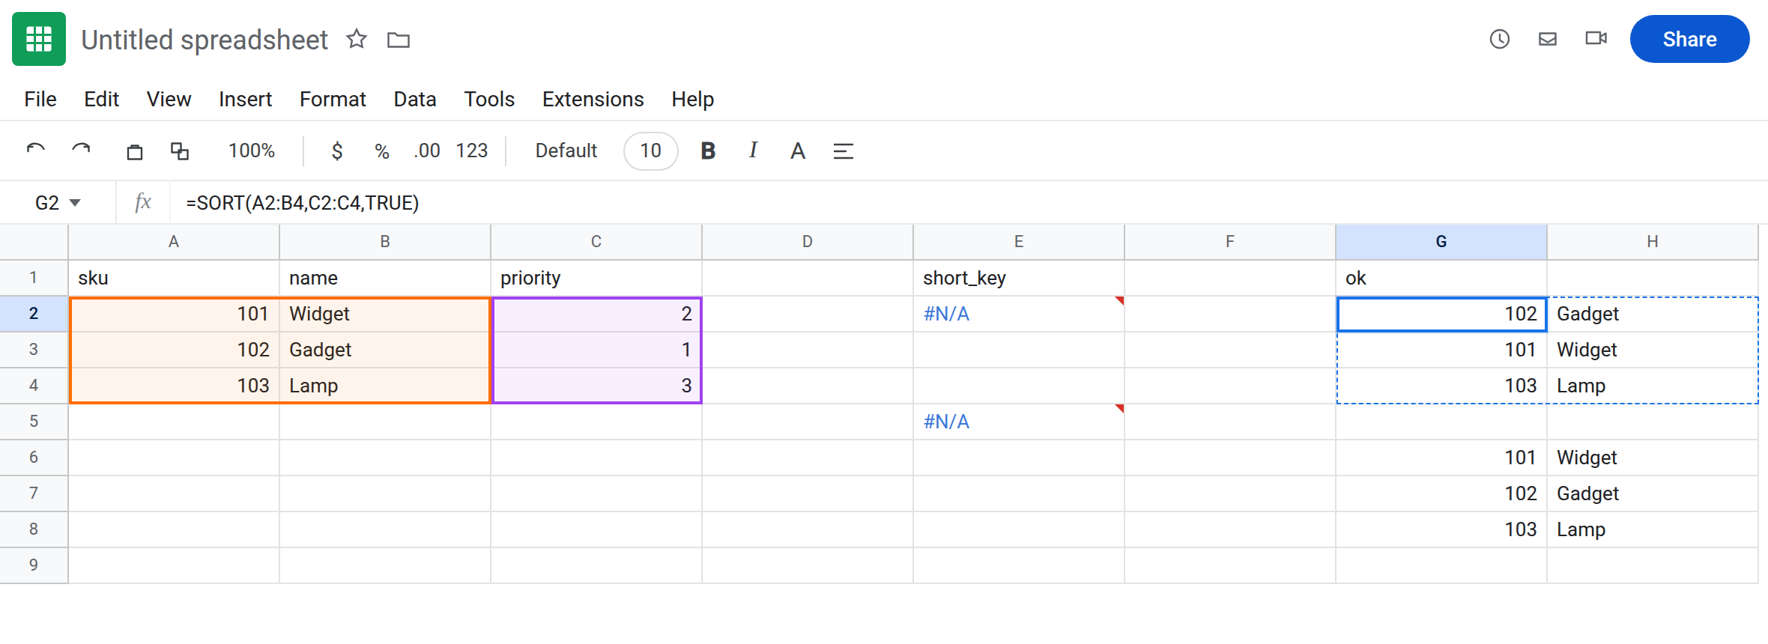Click the Lamp cell in row 8
This screenshot has width=1768, height=644.
(x=1653, y=529)
